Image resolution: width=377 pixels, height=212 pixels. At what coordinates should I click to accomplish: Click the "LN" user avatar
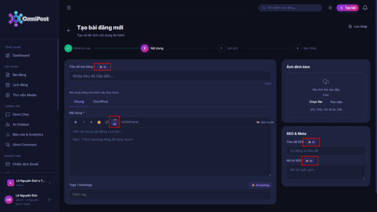tap(9, 200)
